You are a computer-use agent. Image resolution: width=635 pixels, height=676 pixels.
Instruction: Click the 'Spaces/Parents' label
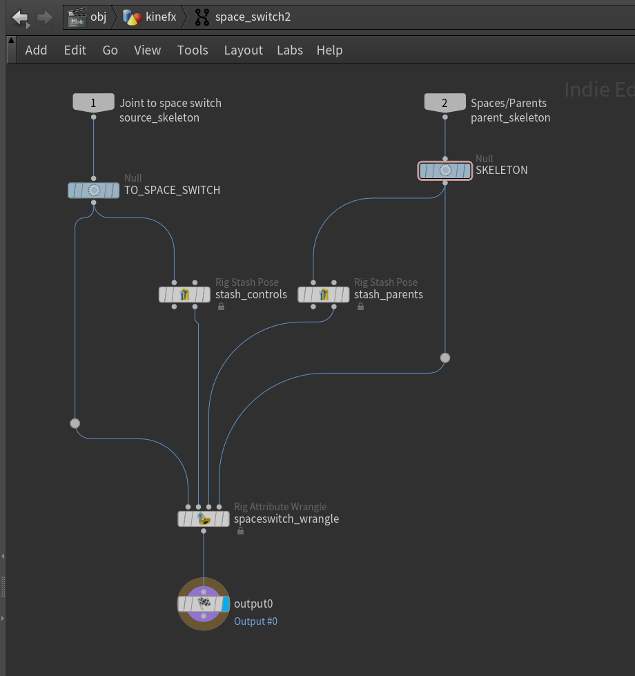tap(508, 103)
